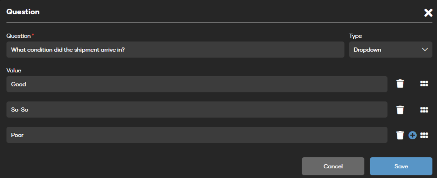437x178 pixels.
Task: Select the Type label above the dropdown
Action: click(x=355, y=36)
